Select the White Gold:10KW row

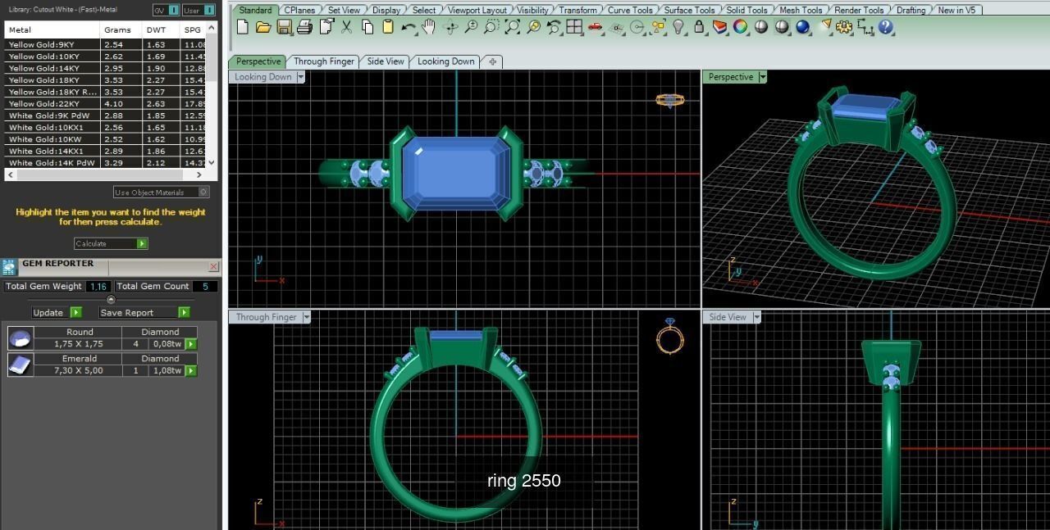pyautogui.click(x=105, y=139)
